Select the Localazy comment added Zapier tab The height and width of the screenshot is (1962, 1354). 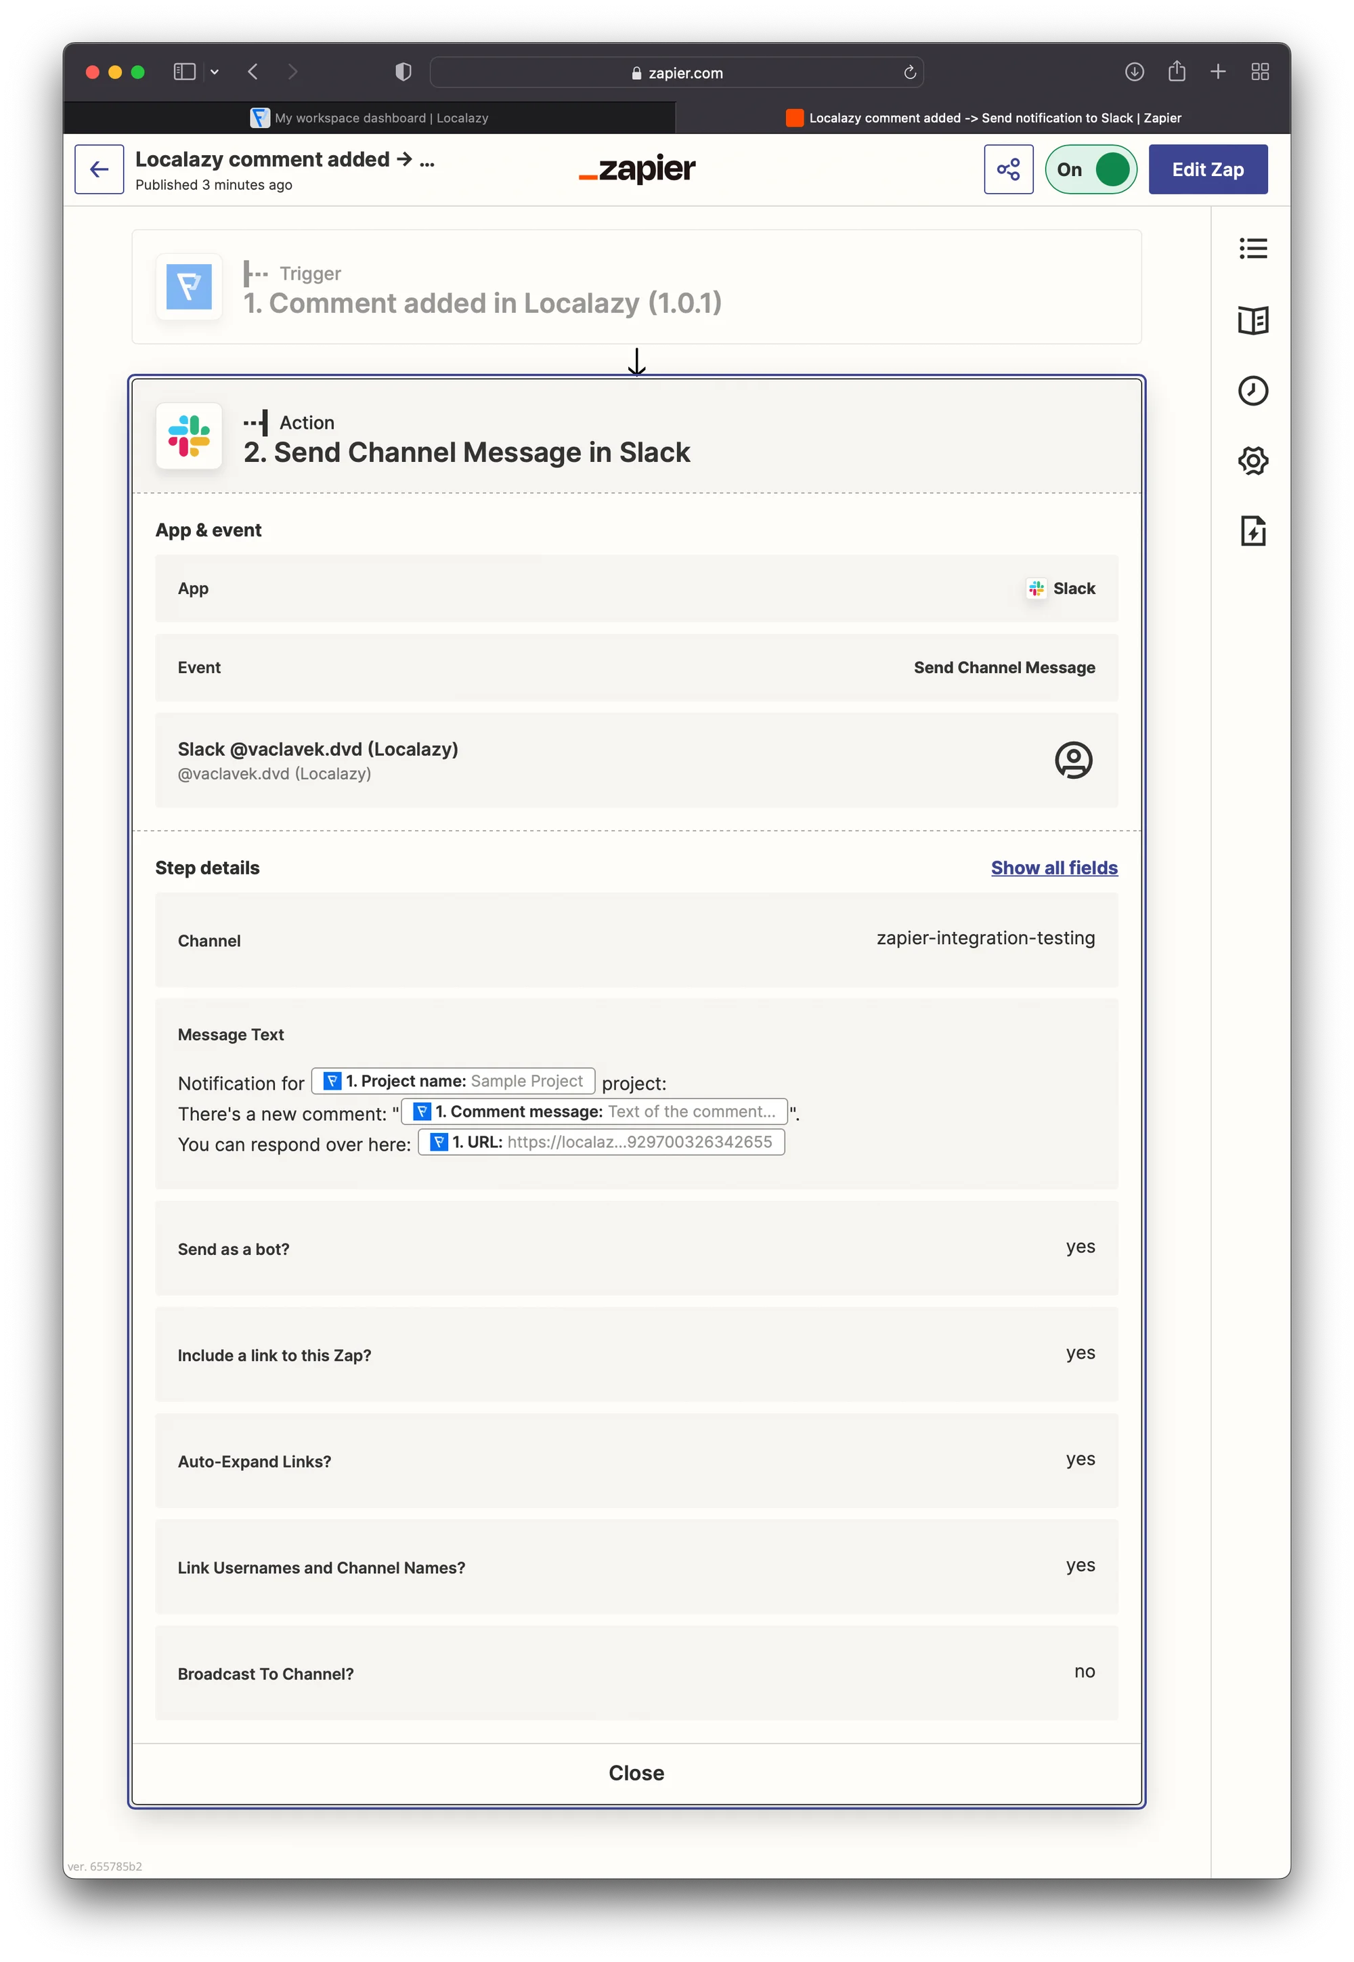click(x=983, y=118)
